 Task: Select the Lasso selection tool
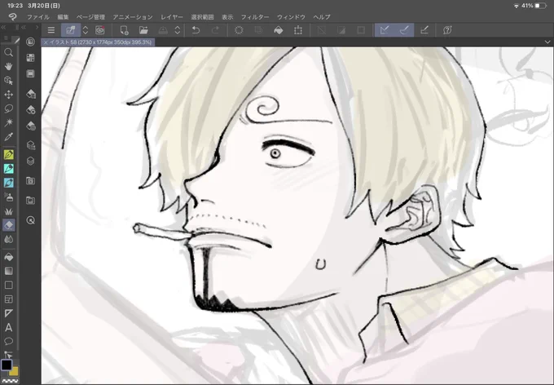8,108
